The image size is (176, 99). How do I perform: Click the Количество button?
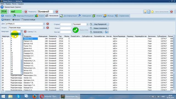(97, 32)
